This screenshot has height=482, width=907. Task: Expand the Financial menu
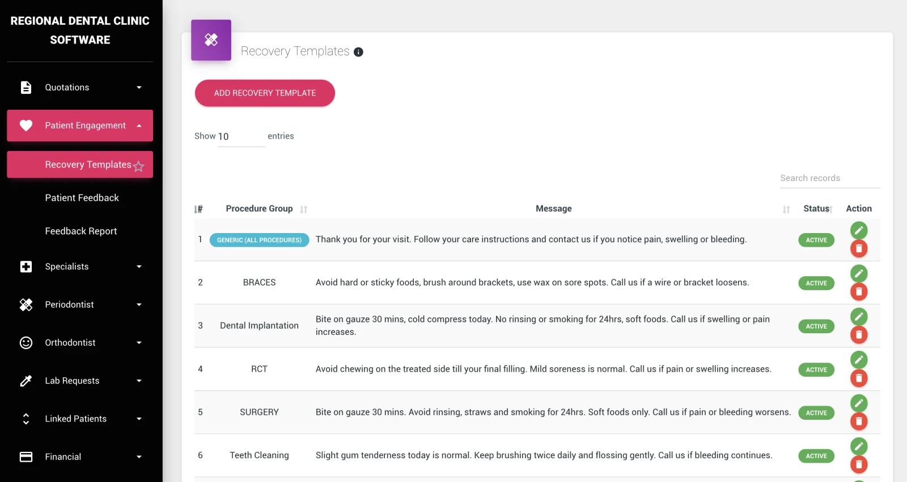coord(80,457)
